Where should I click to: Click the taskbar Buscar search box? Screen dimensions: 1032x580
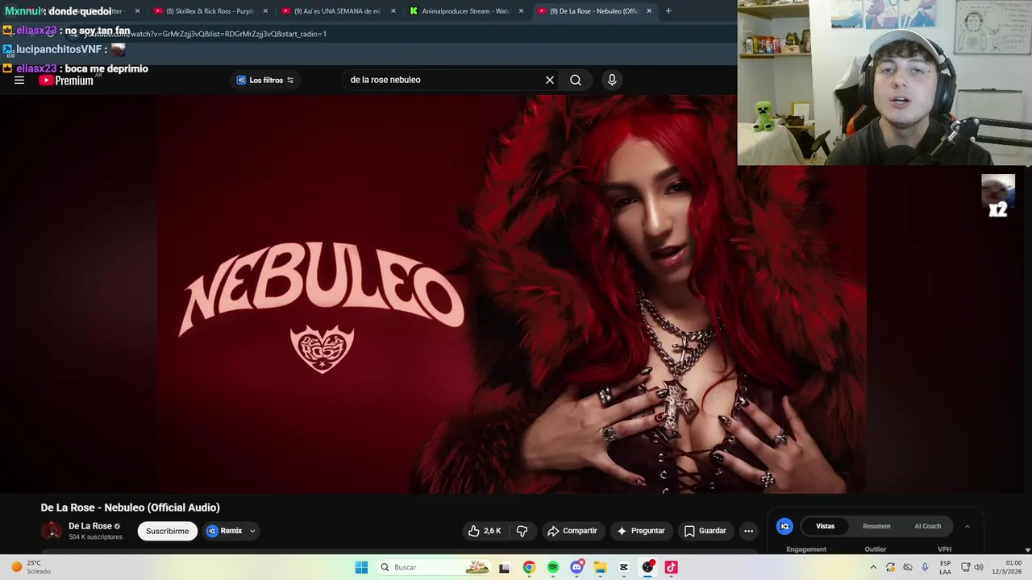434,567
